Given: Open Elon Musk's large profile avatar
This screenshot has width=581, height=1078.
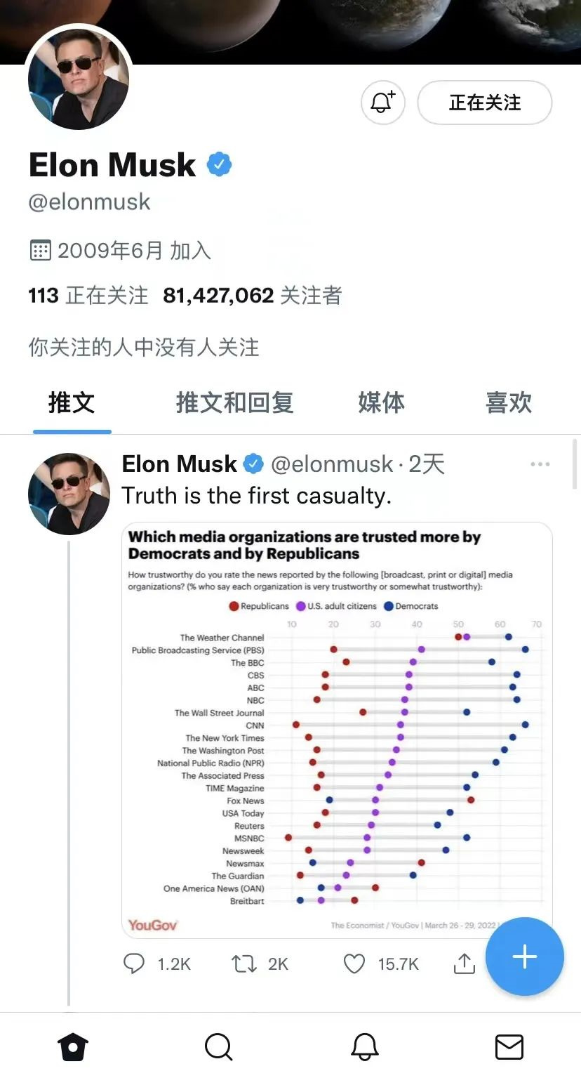Looking at the screenshot, I should [79, 79].
